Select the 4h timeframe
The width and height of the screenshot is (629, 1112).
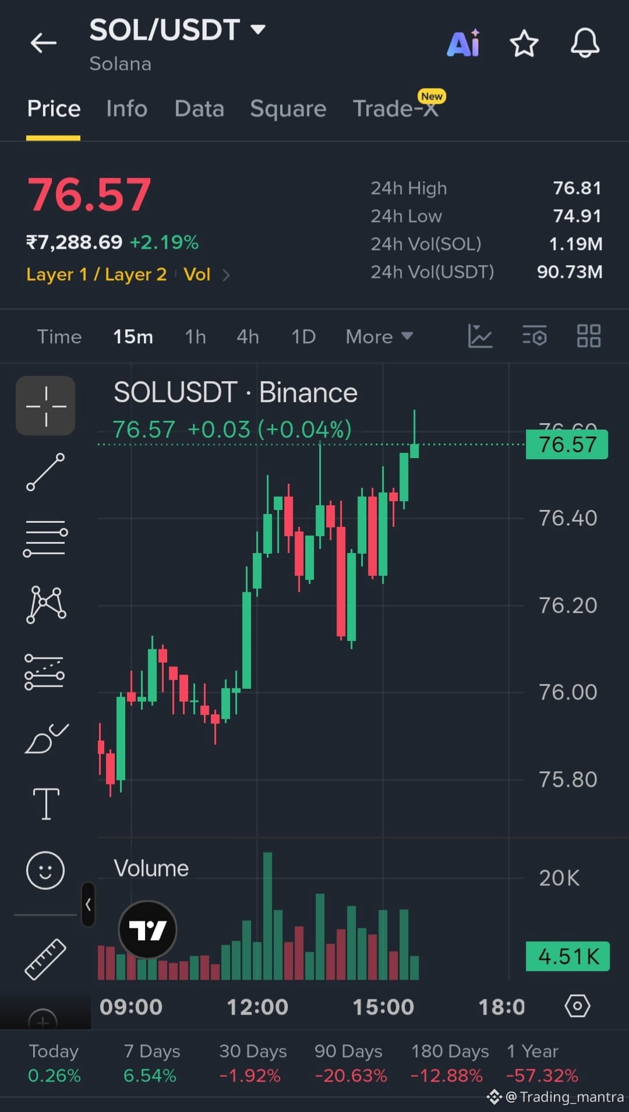pyautogui.click(x=248, y=337)
